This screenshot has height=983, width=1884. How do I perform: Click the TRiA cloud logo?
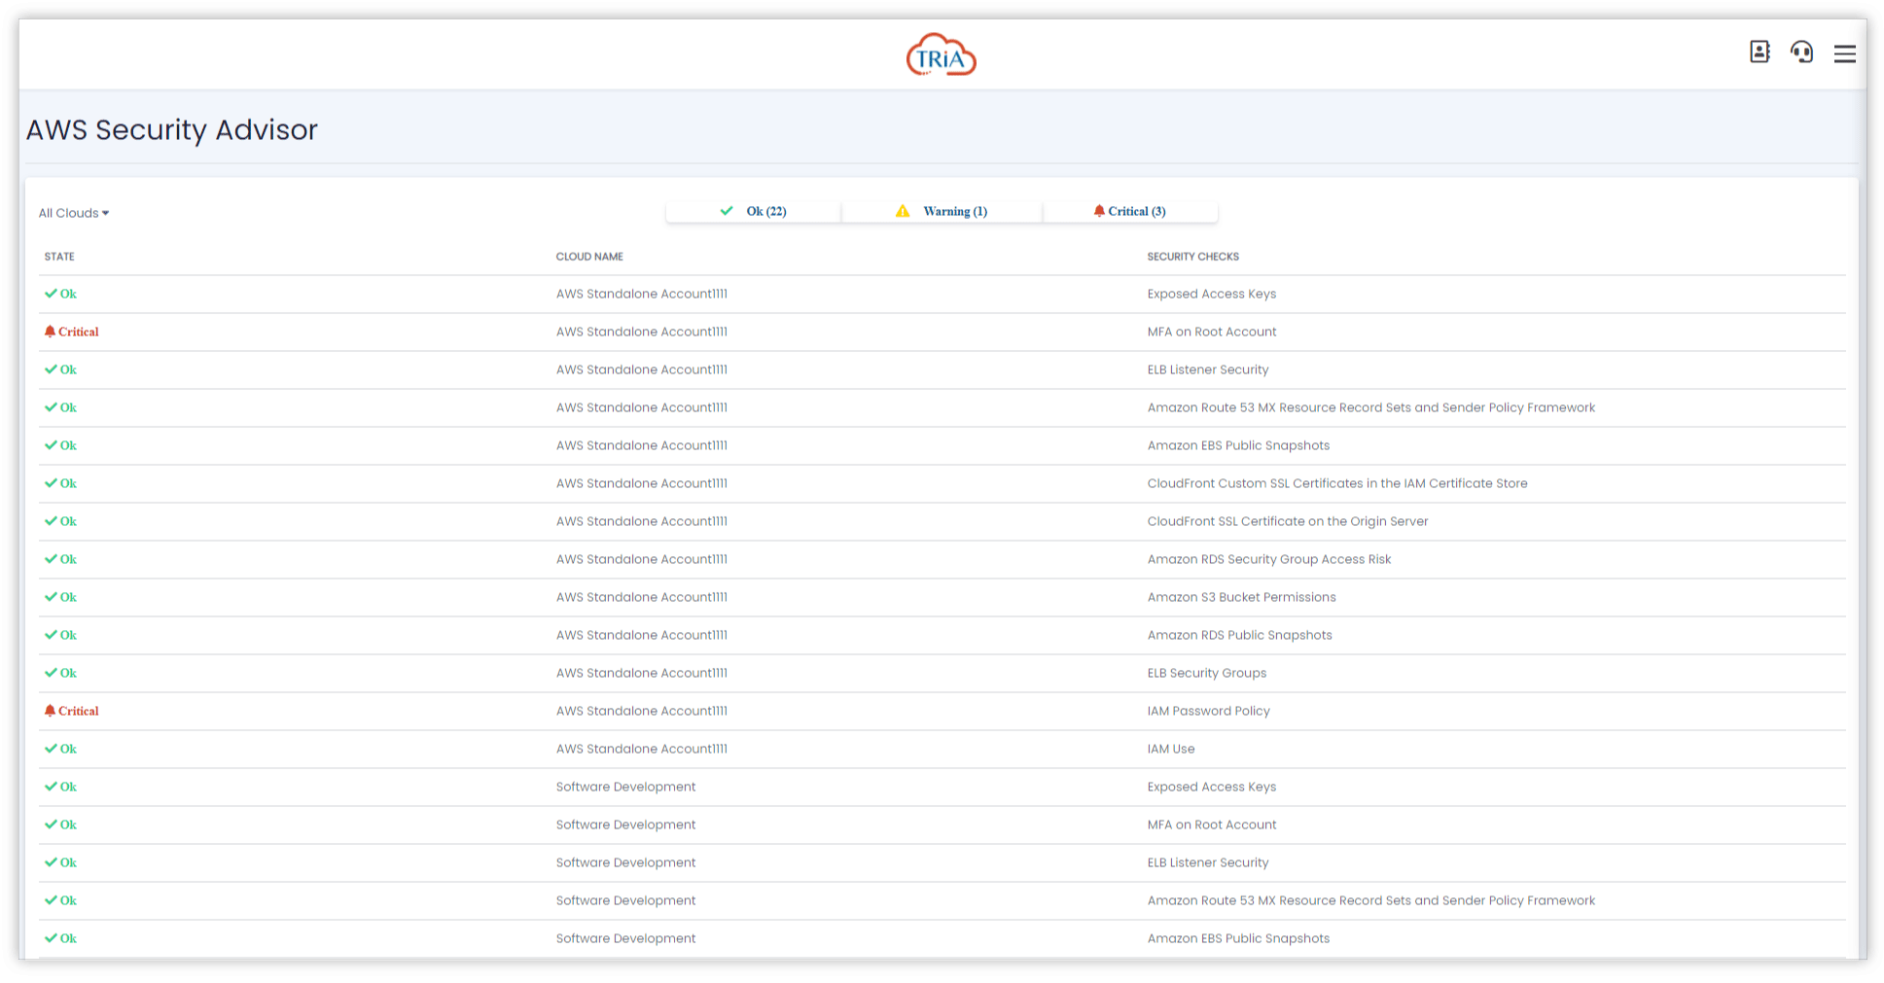point(941,55)
